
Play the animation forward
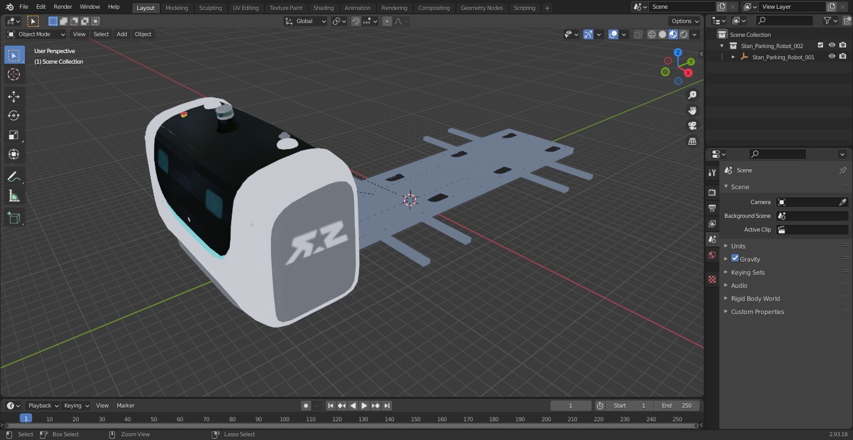pyautogui.click(x=364, y=406)
